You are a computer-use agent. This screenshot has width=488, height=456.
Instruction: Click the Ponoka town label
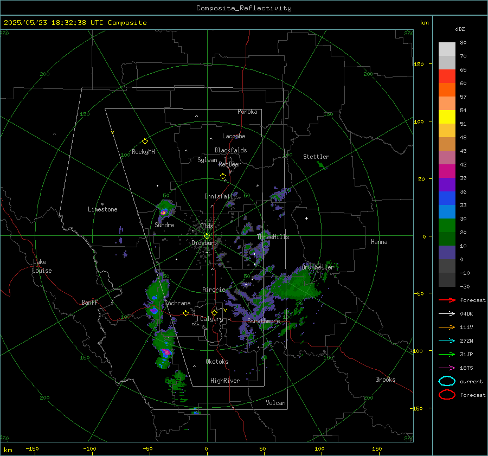click(247, 112)
